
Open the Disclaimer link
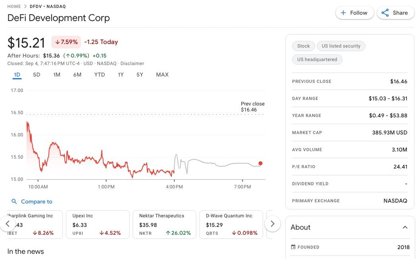(x=132, y=63)
